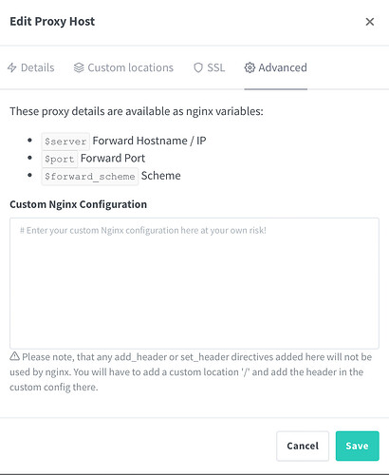The image size is (389, 475).
Task: Click the add_header warning note text
Action: (x=191, y=372)
